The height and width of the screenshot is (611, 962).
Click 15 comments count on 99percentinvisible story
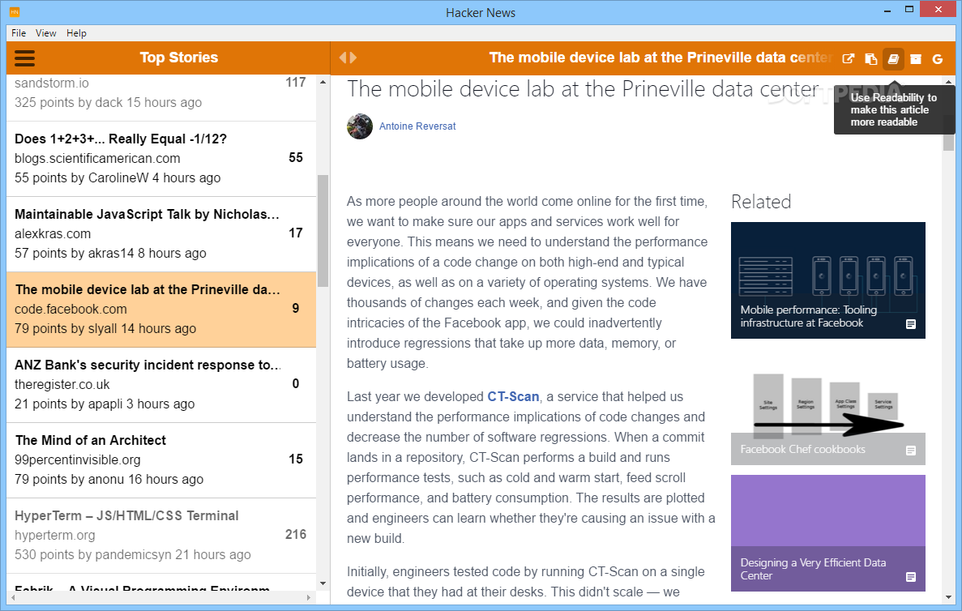click(296, 459)
